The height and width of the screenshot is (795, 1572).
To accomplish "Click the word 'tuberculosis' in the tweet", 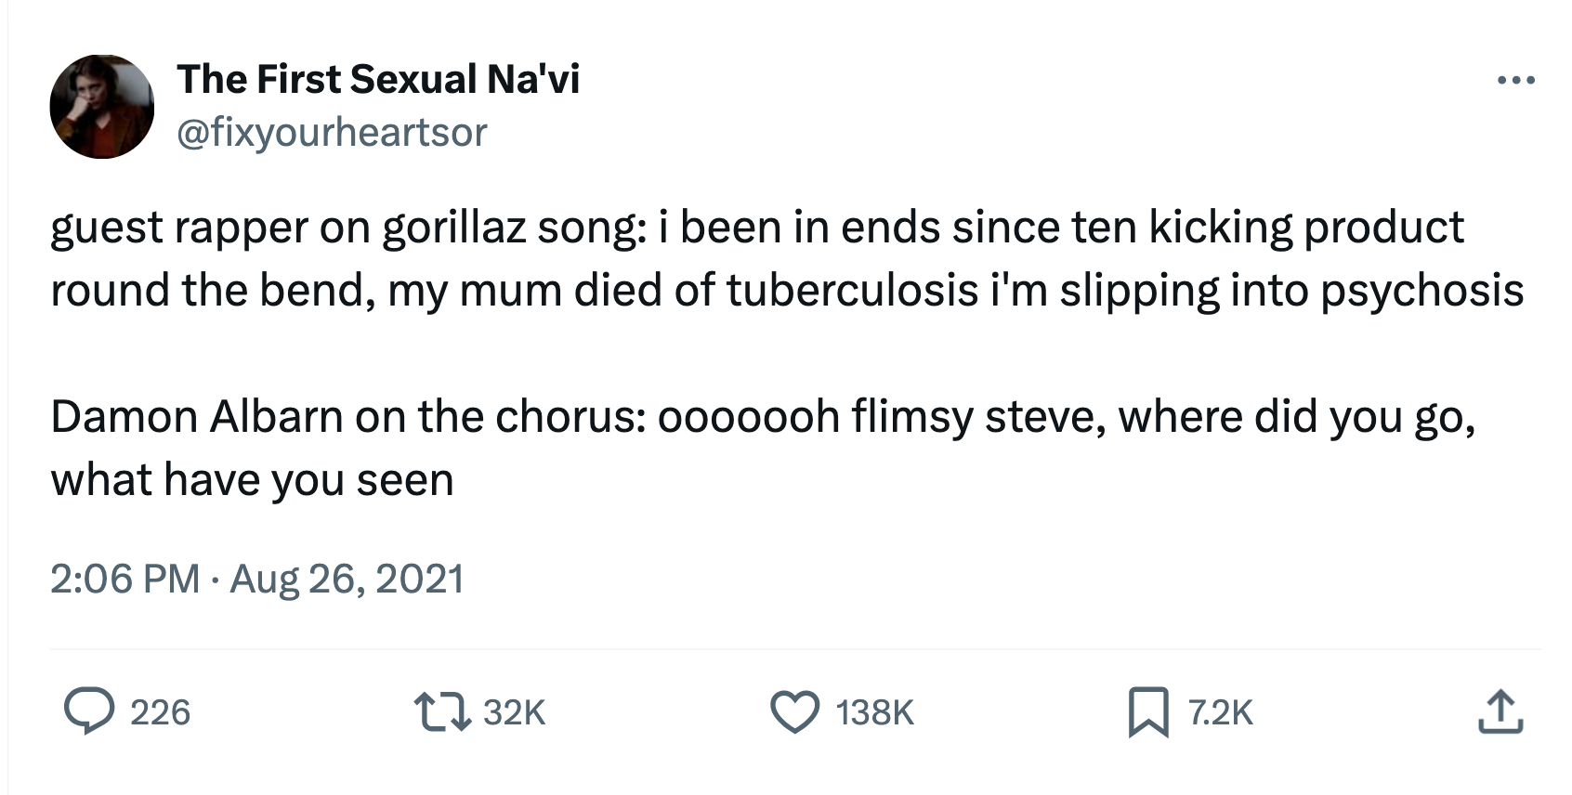I will 852,291.
